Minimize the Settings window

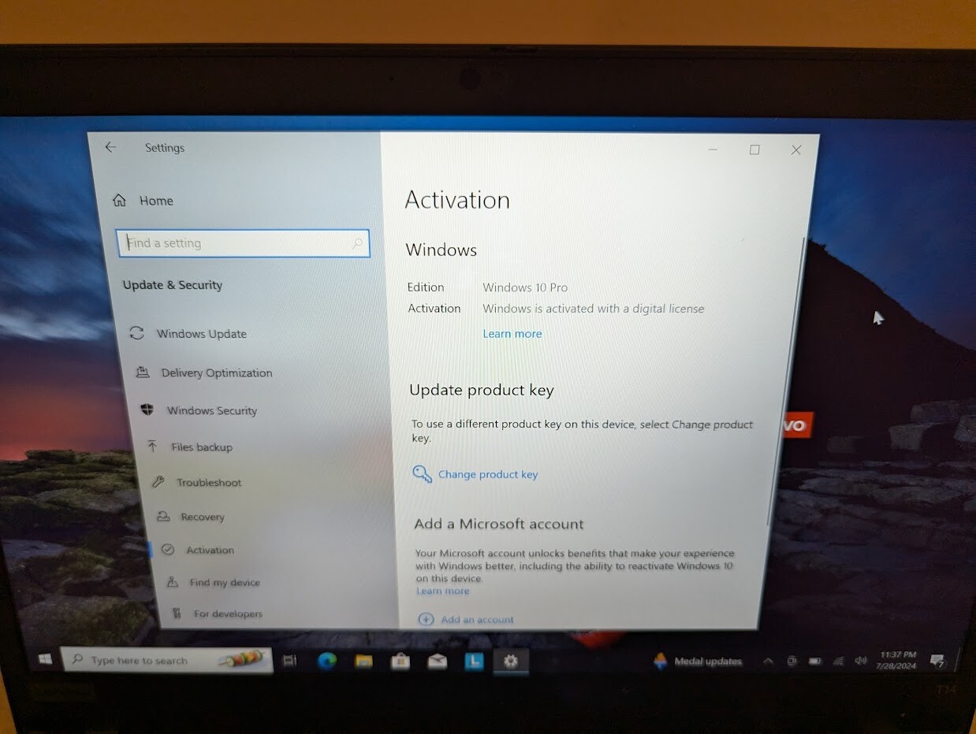point(713,149)
